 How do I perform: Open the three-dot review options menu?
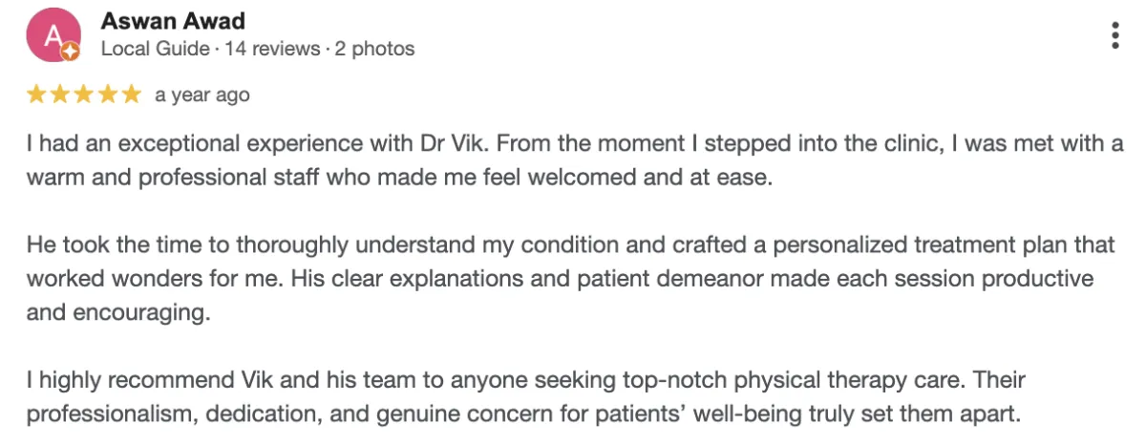[x=1114, y=35]
